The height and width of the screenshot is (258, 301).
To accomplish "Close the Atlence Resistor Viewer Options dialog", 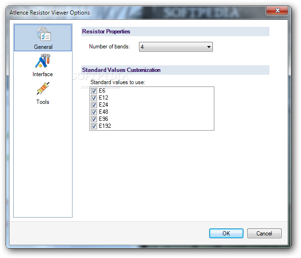I will pyautogui.click(x=277, y=10).
